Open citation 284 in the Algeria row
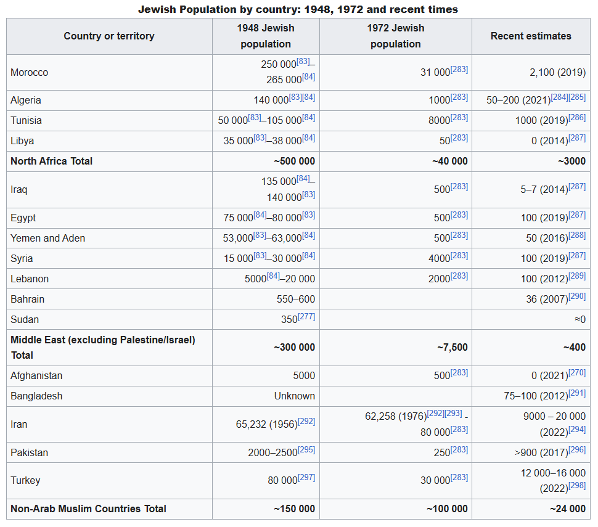 559,97
